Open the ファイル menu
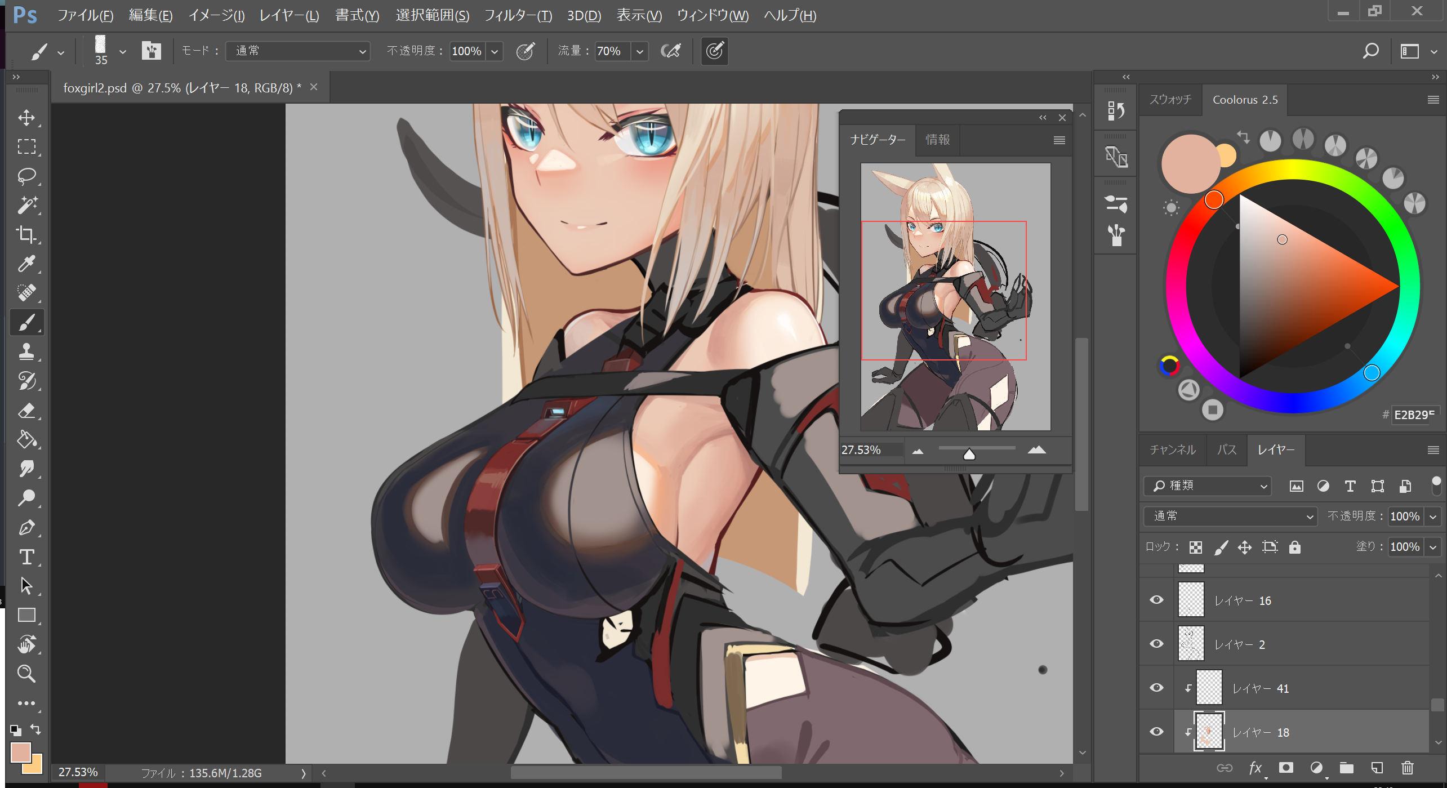Image resolution: width=1447 pixels, height=788 pixels. (85, 15)
